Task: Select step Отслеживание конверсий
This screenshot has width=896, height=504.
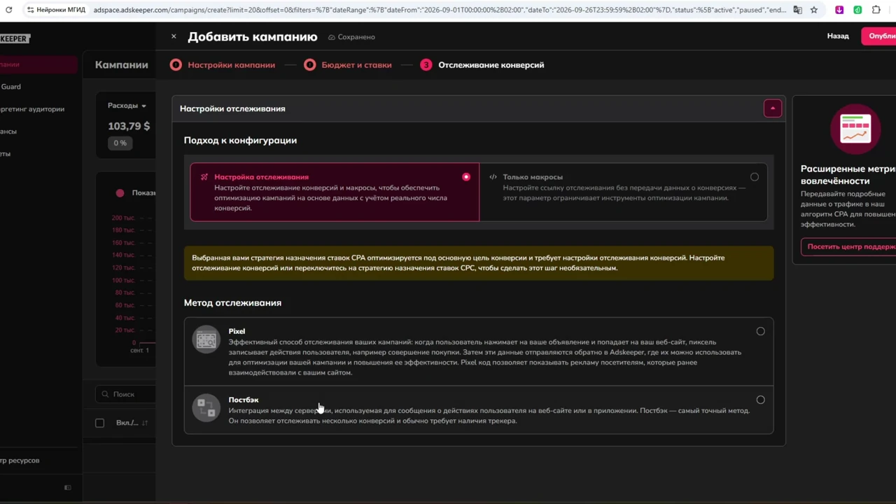Action: (x=482, y=65)
